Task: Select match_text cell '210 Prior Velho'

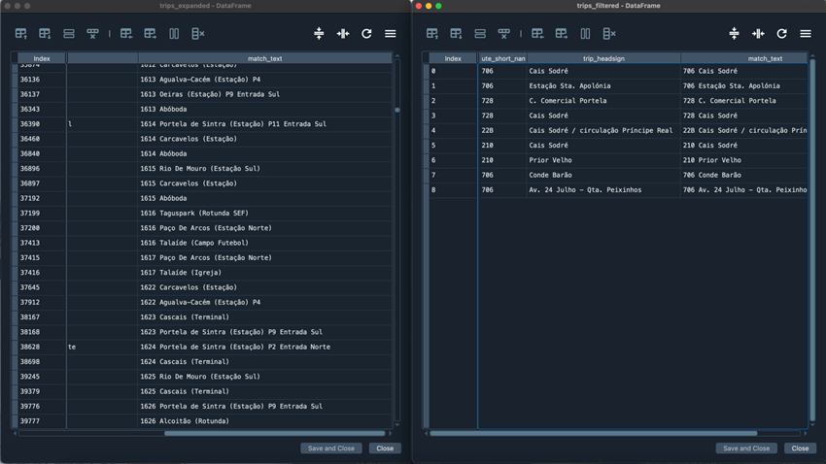Action: click(743, 160)
